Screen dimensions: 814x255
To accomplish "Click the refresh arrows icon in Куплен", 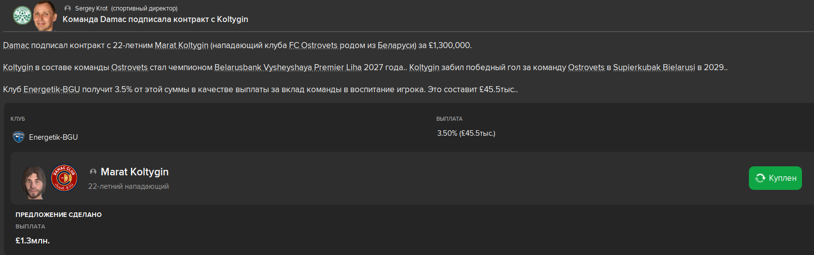I will 760,178.
